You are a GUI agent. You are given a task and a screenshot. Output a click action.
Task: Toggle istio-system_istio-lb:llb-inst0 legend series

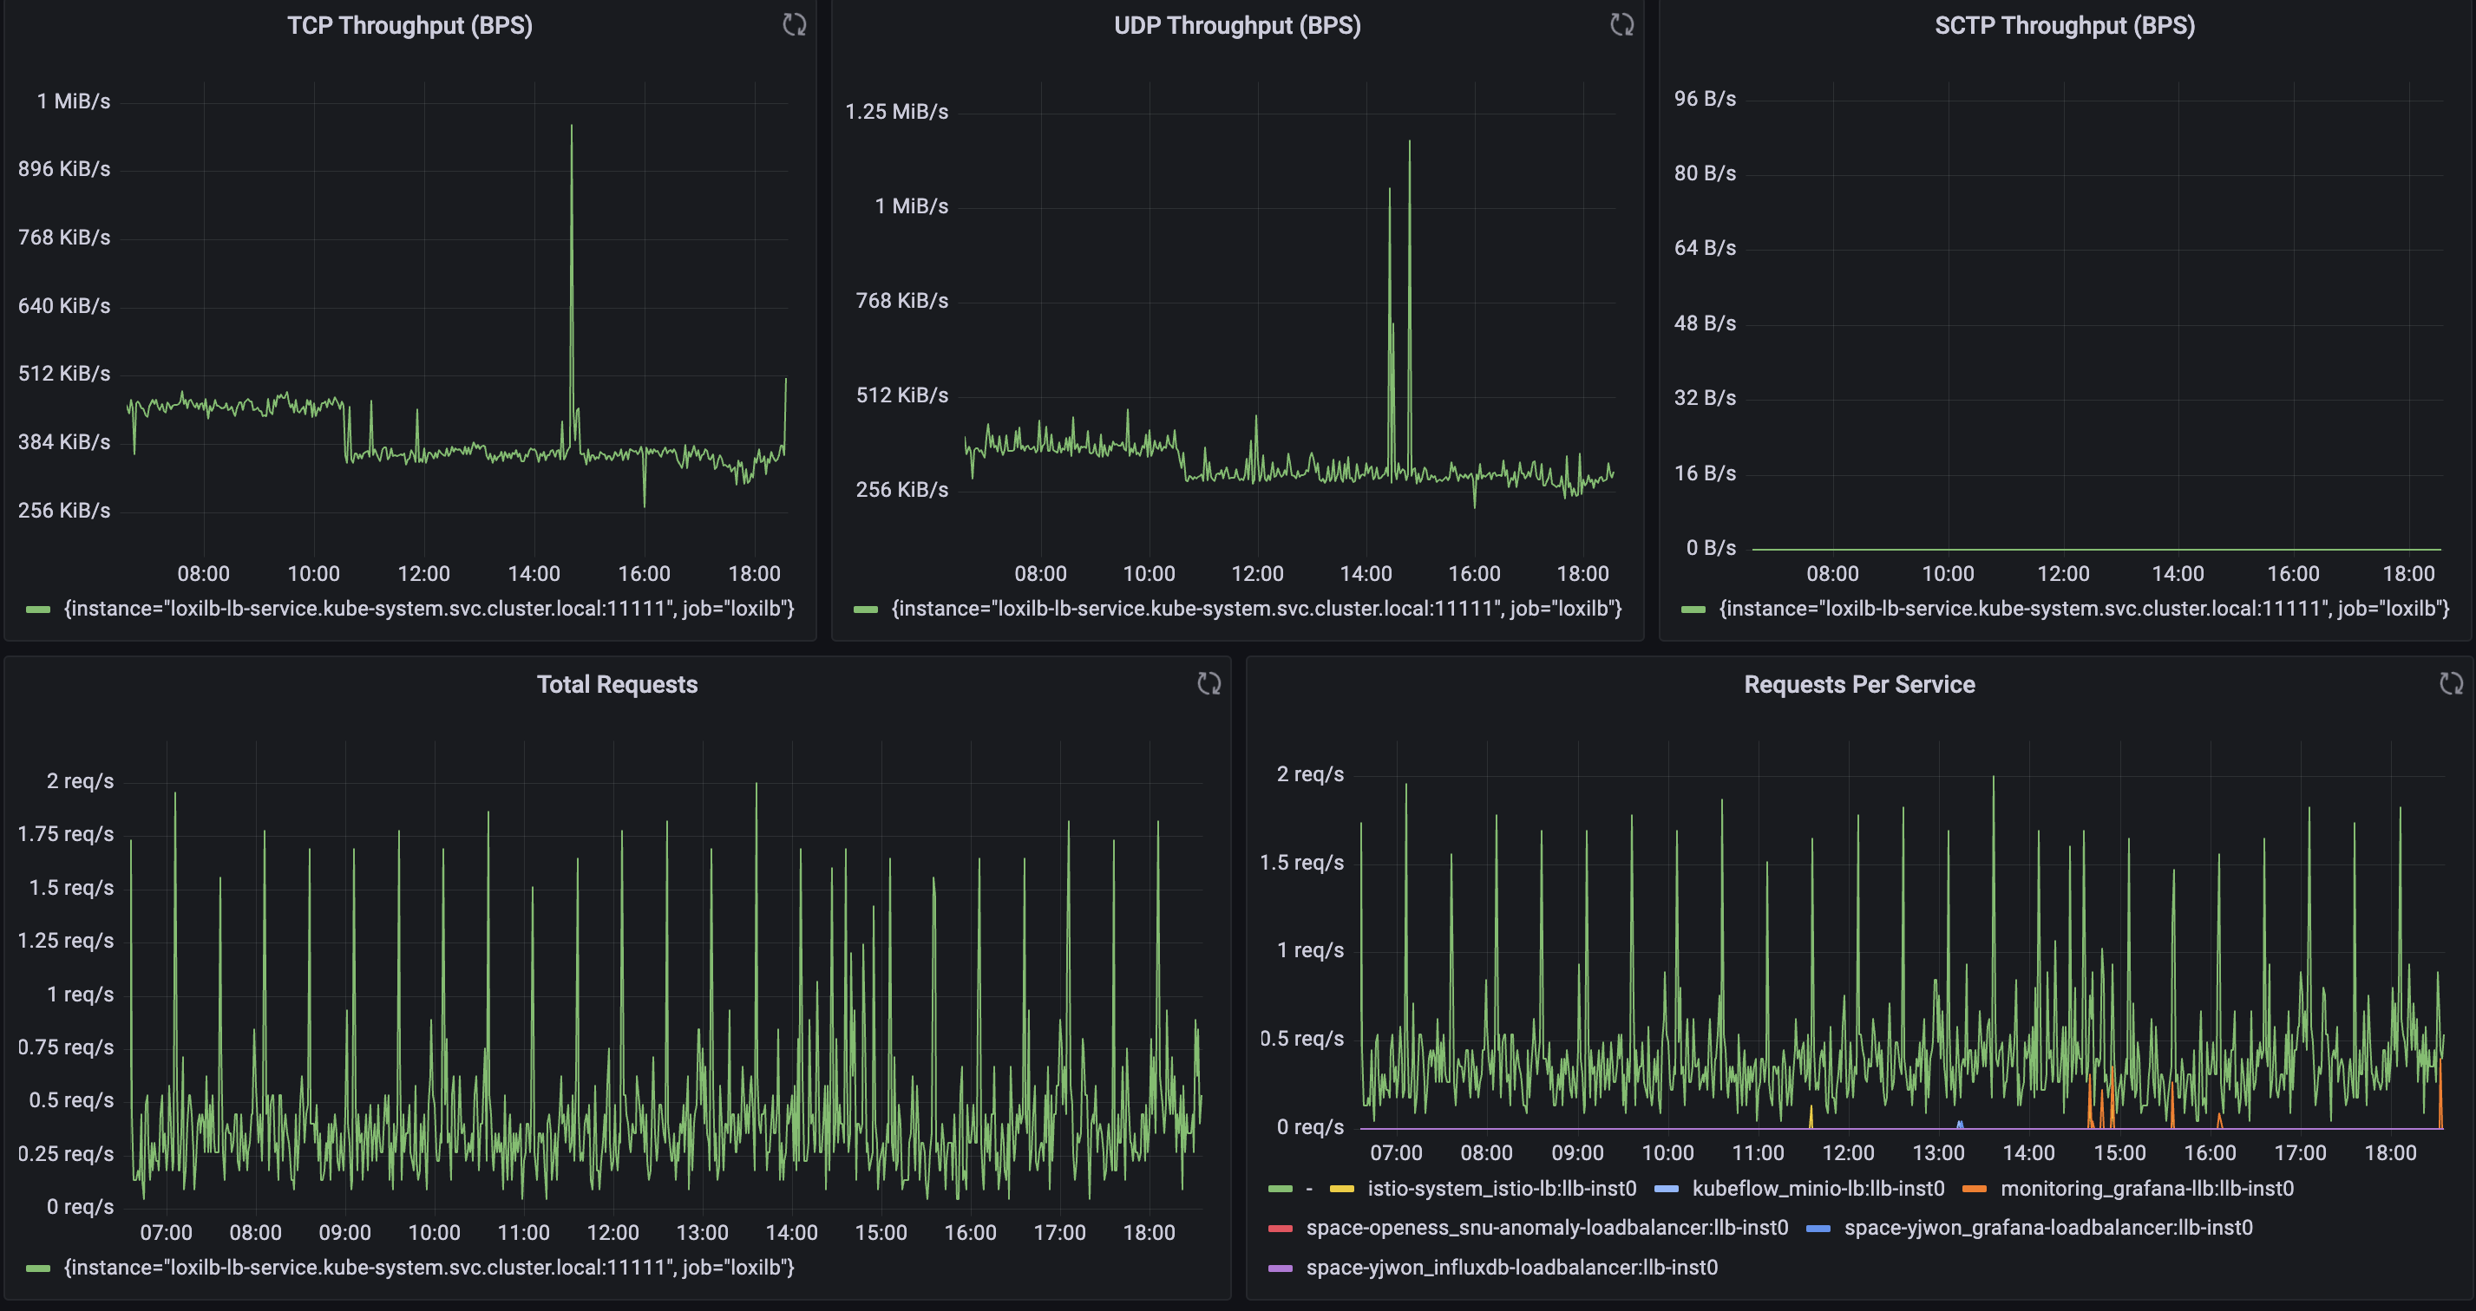pos(1502,1189)
